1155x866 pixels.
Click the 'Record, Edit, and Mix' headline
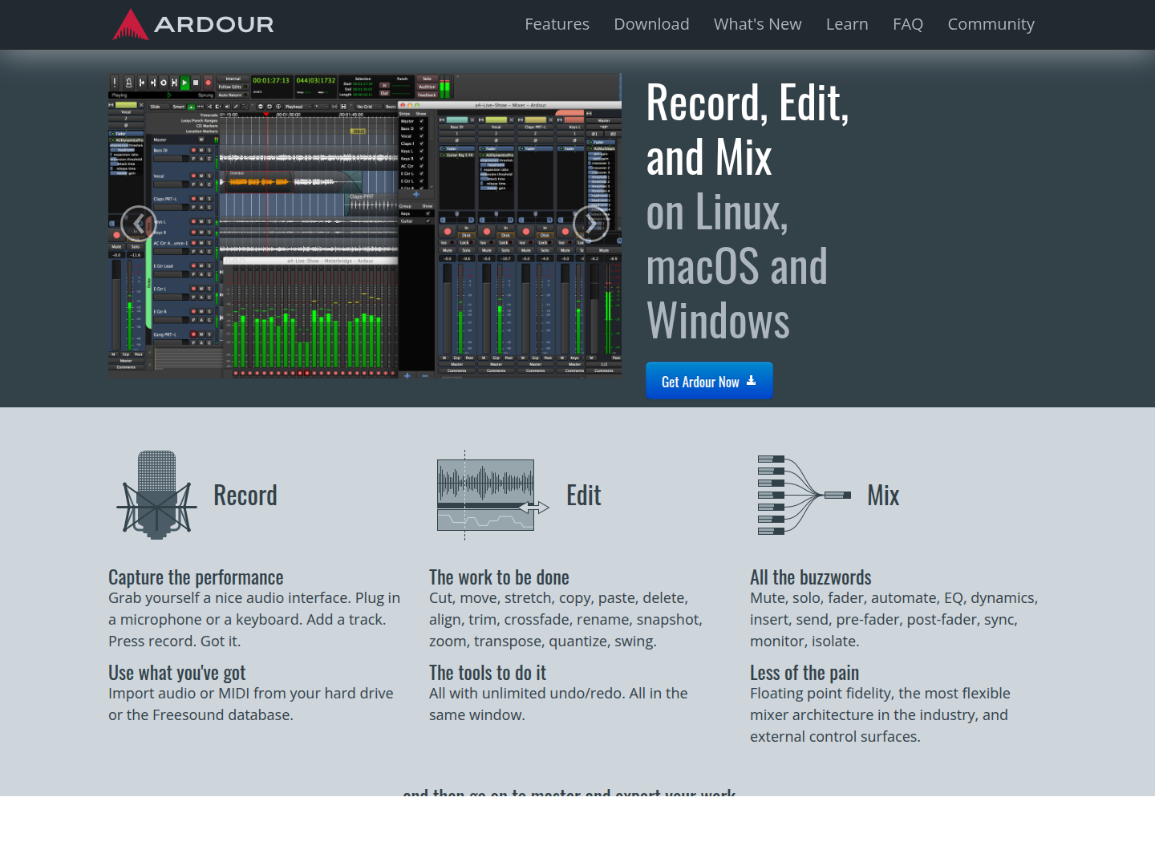click(748, 130)
